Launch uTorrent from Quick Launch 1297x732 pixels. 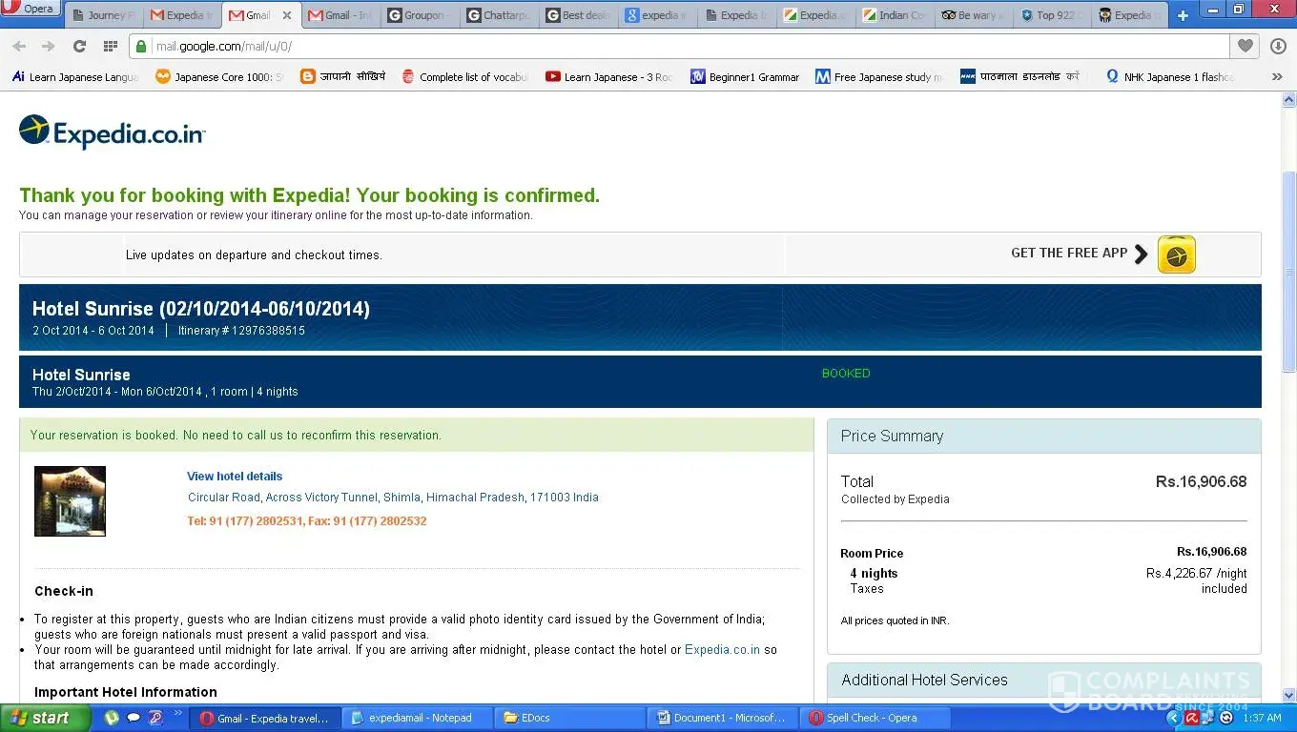click(x=113, y=718)
